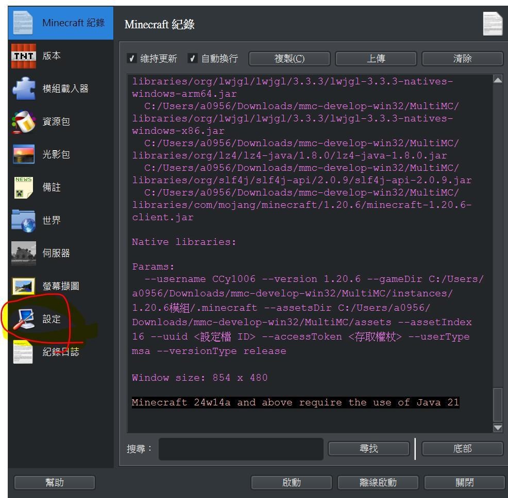Open the 模組載入器 page label
This screenshot has height=498, width=508.
(65, 88)
